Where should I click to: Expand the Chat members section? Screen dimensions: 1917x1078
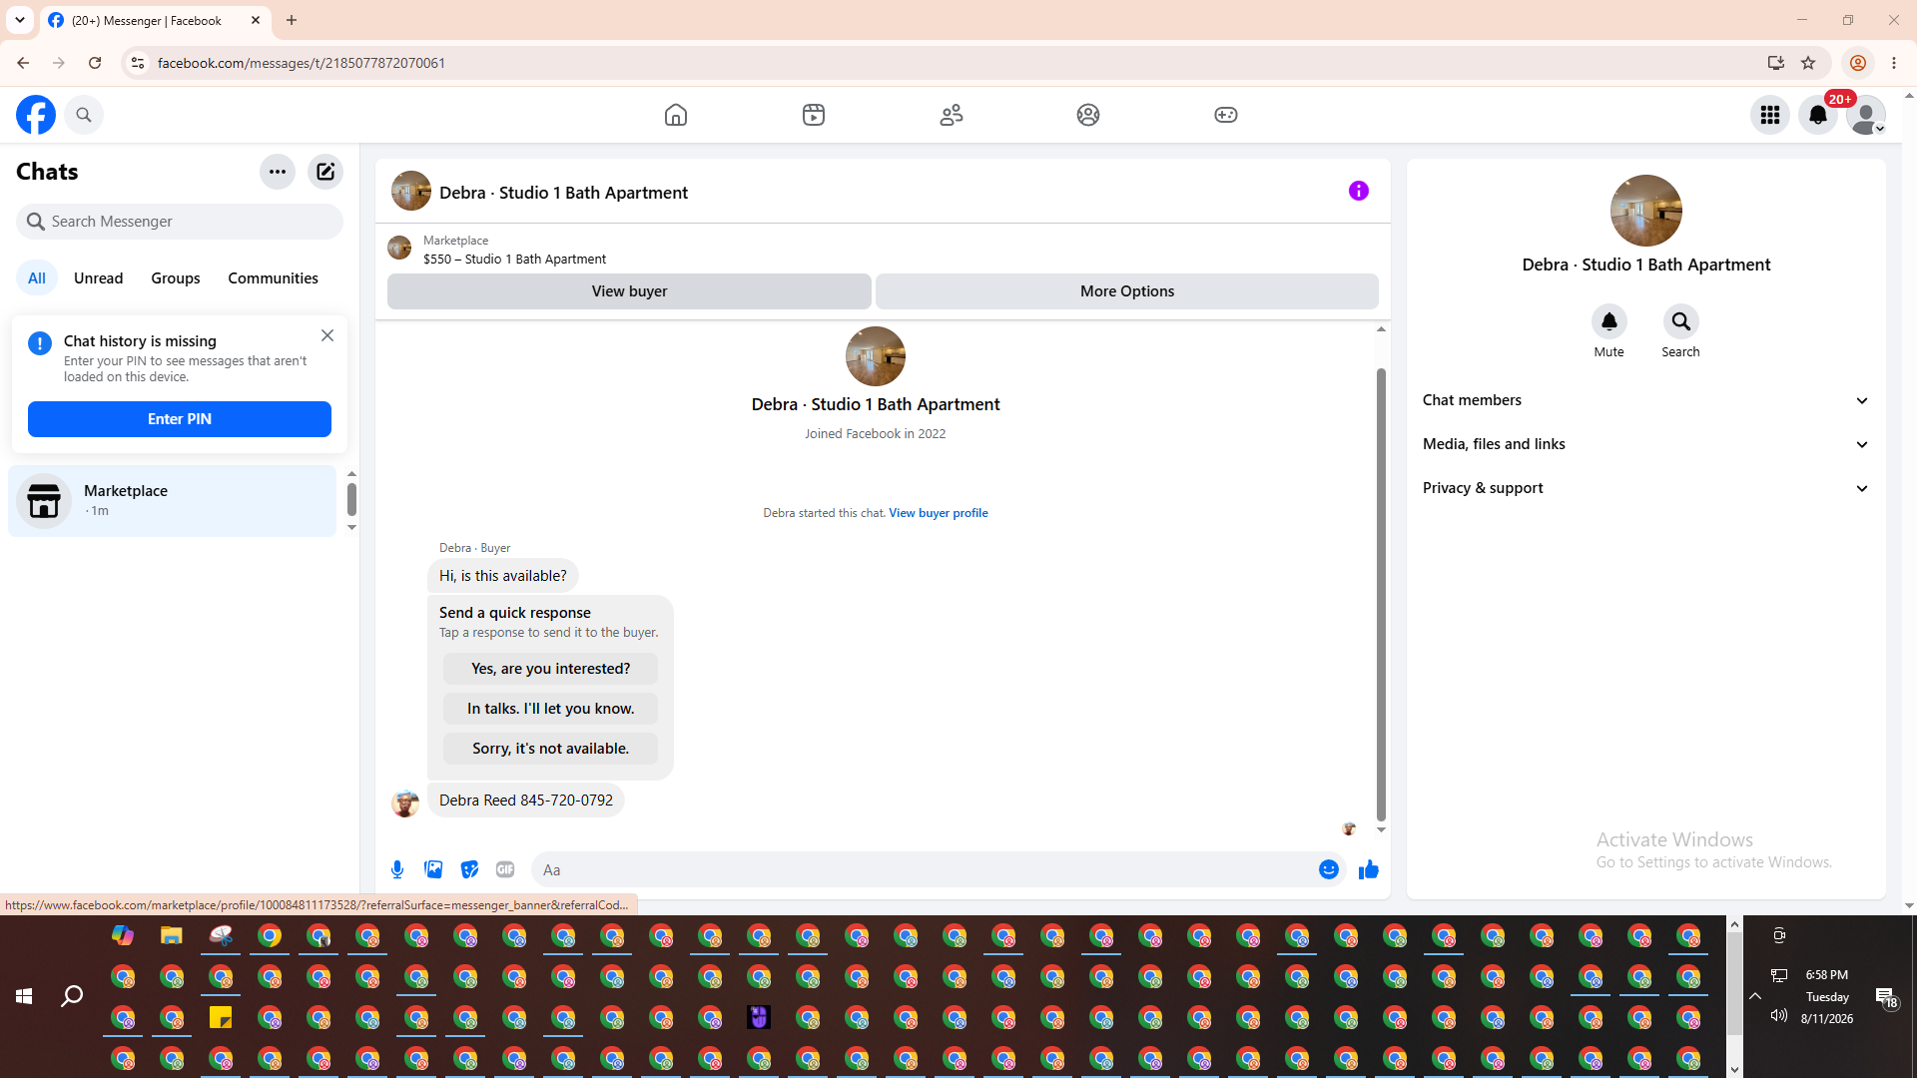[x=1646, y=400]
